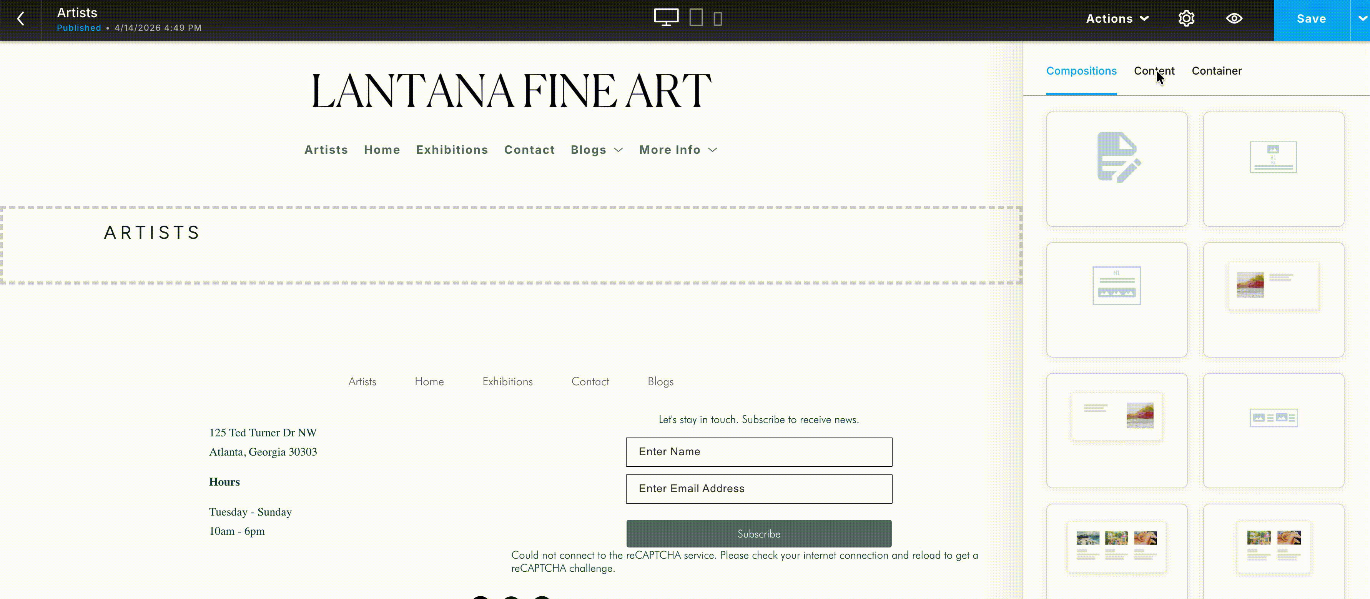Image resolution: width=1370 pixels, height=599 pixels.
Task: Select the rich text composition thumbnail
Action: tap(1117, 169)
